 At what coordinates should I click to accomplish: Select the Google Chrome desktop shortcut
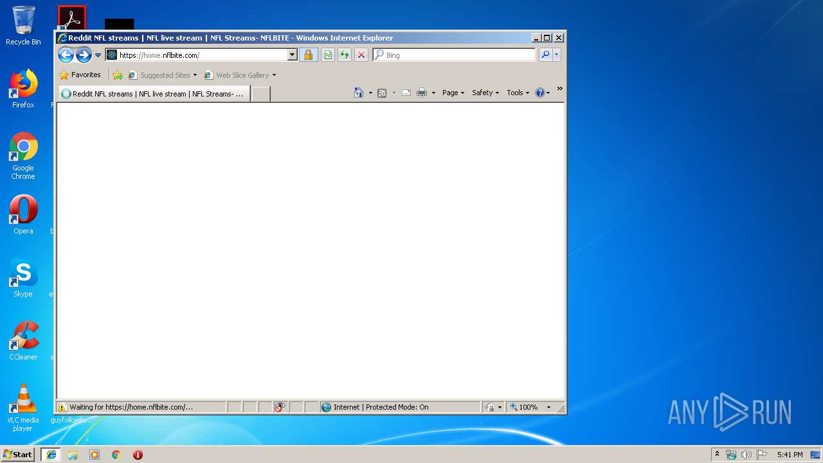(x=23, y=156)
